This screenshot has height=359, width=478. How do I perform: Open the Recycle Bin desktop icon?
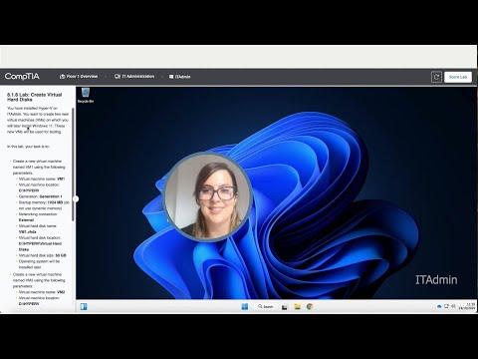click(86, 95)
